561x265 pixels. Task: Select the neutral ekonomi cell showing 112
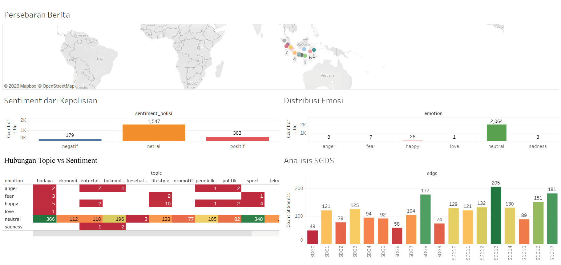click(68, 219)
